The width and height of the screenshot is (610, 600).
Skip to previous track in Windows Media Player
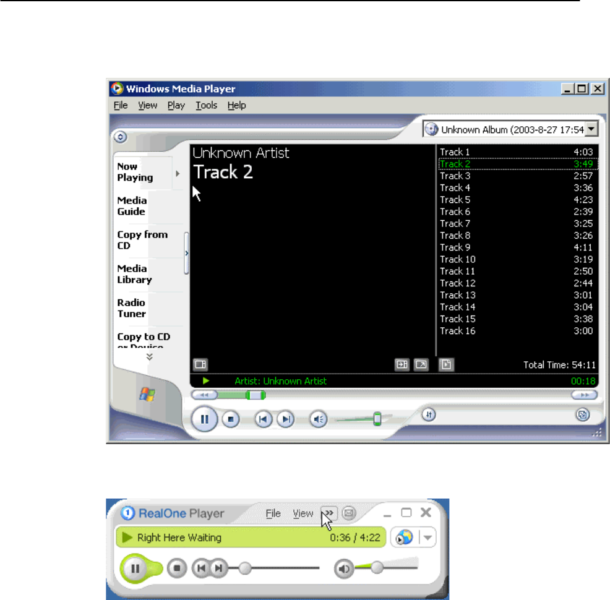coord(263,419)
